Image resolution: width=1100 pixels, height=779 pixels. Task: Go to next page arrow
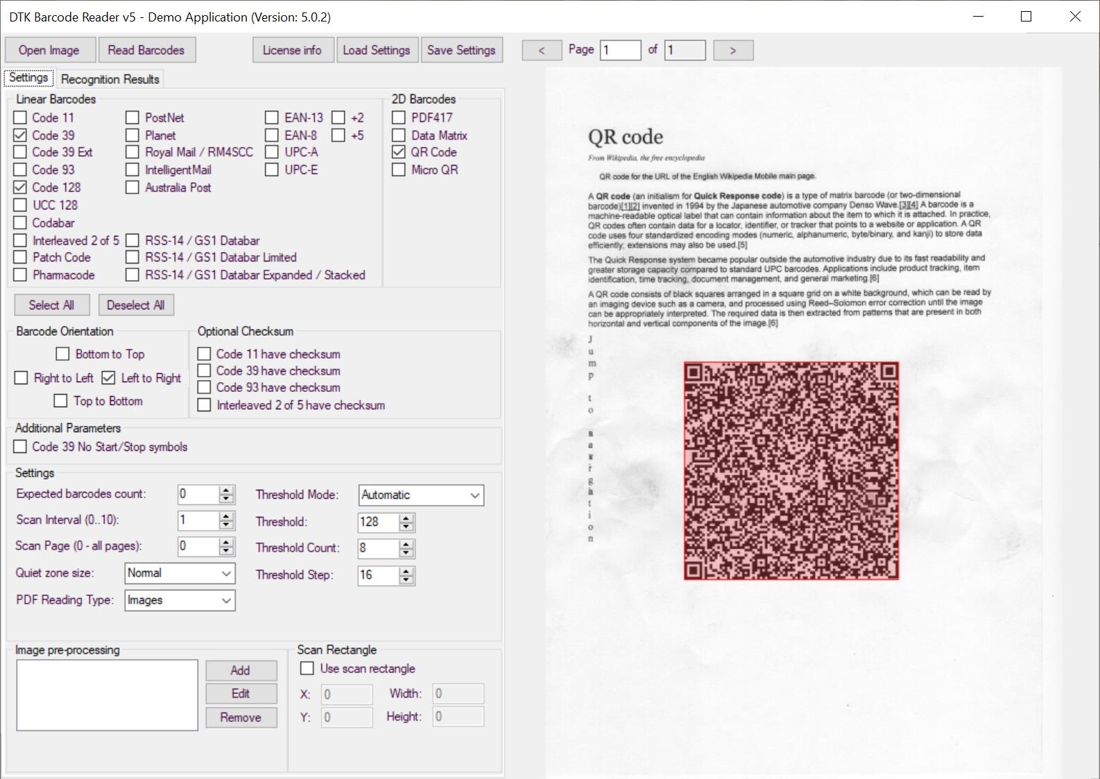click(x=733, y=50)
